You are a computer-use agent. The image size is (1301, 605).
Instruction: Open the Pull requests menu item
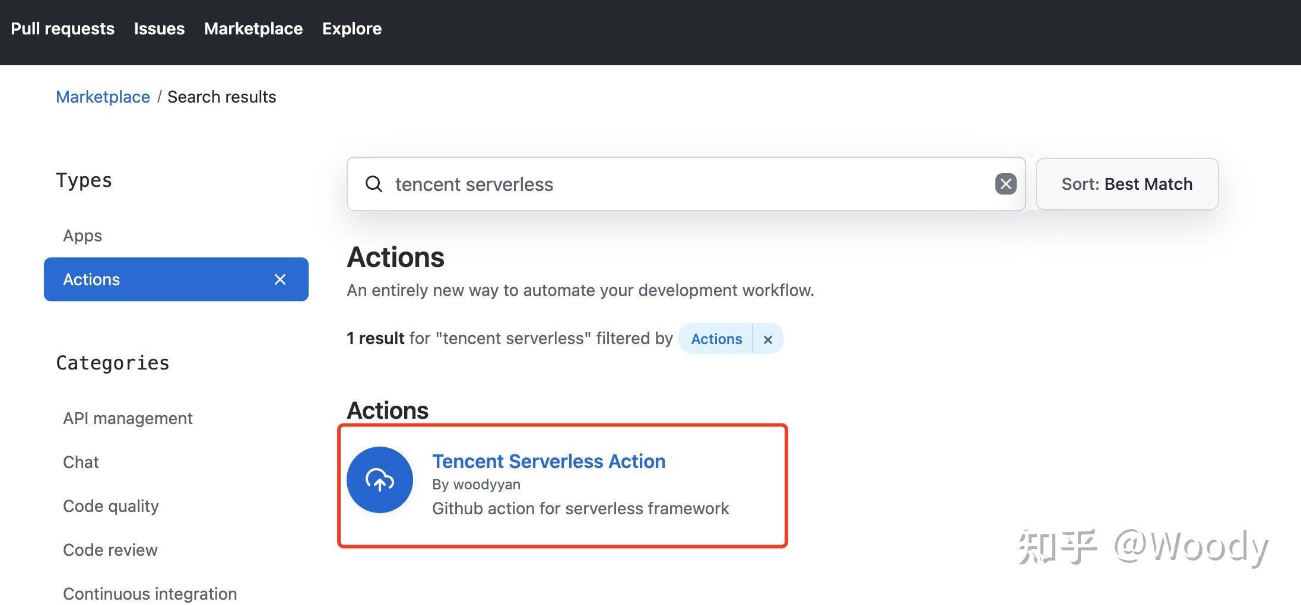[63, 28]
